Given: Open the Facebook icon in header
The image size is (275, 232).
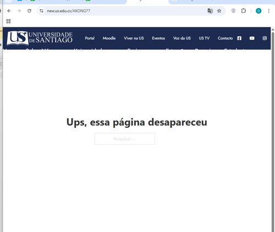Looking at the screenshot, I should click(x=239, y=38).
